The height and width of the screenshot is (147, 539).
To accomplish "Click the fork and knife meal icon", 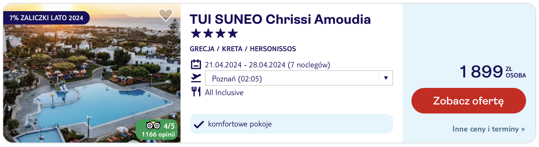I will pos(196,92).
